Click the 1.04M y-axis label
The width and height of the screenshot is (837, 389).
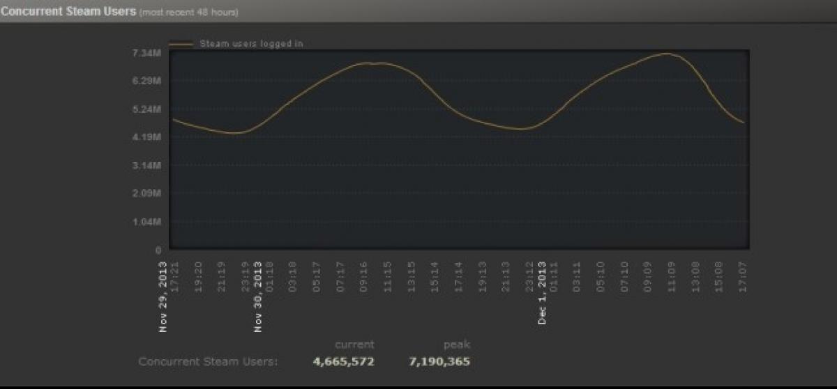pos(147,222)
